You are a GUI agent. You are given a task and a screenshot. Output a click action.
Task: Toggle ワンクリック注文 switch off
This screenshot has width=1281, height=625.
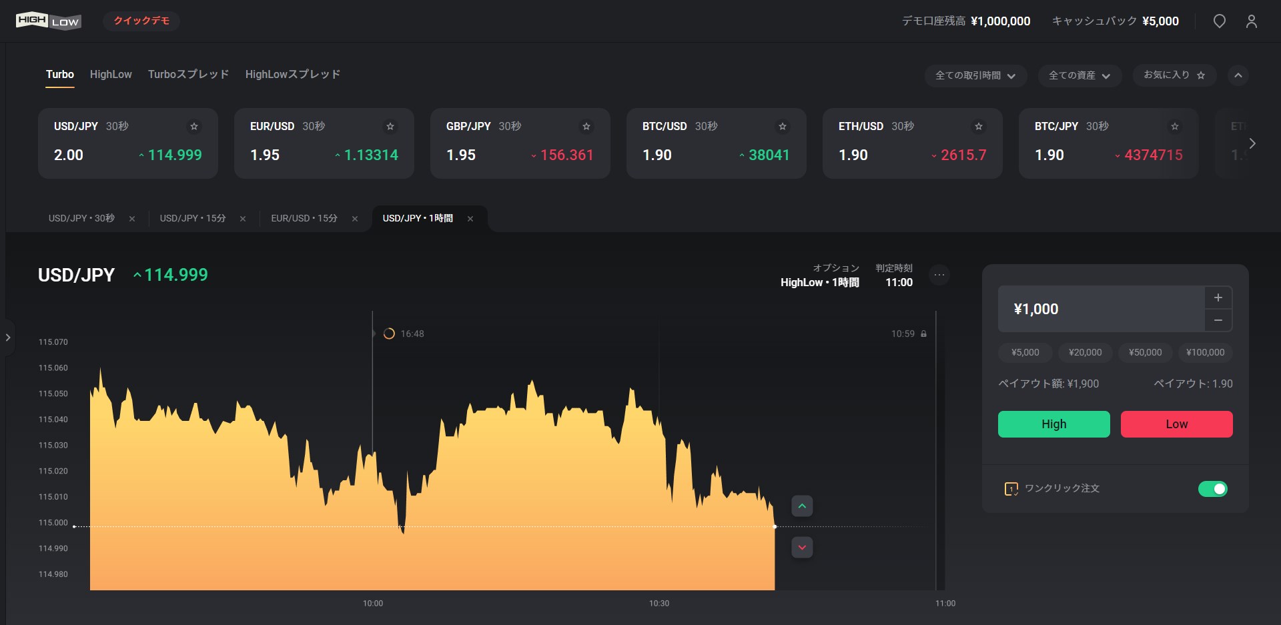[1212, 489]
